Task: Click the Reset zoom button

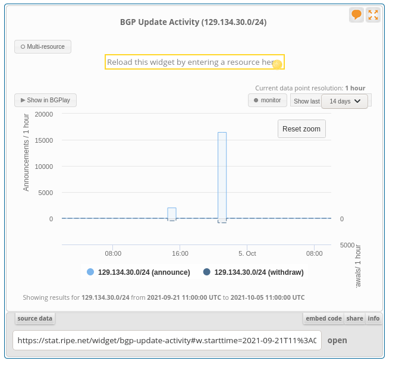Action: click(301, 129)
